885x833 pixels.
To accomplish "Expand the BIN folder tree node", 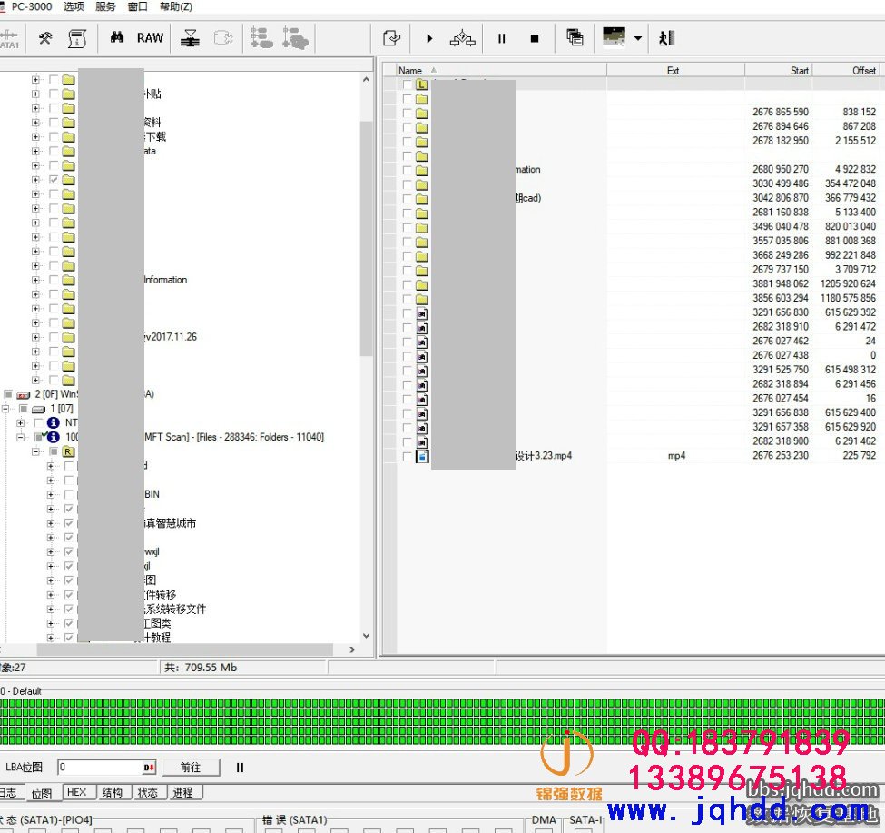I will click(x=50, y=495).
